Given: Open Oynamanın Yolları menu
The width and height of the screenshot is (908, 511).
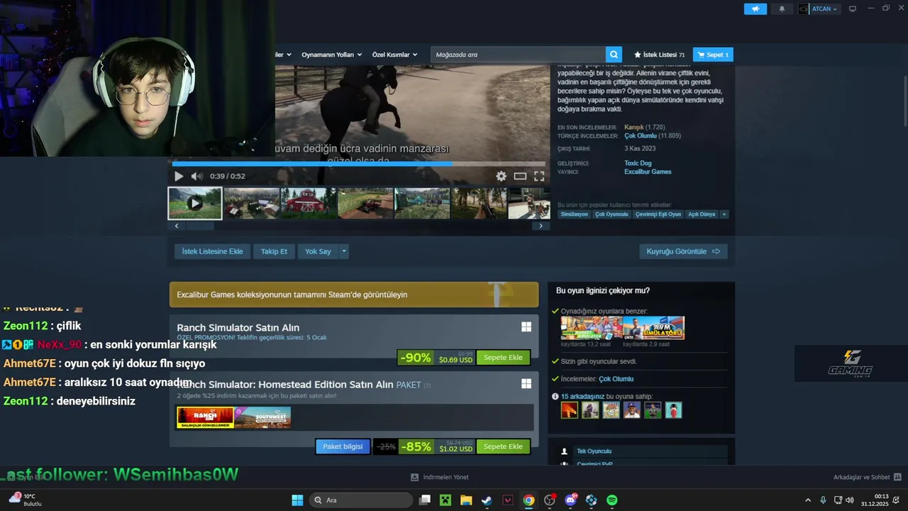Looking at the screenshot, I should click(x=331, y=55).
